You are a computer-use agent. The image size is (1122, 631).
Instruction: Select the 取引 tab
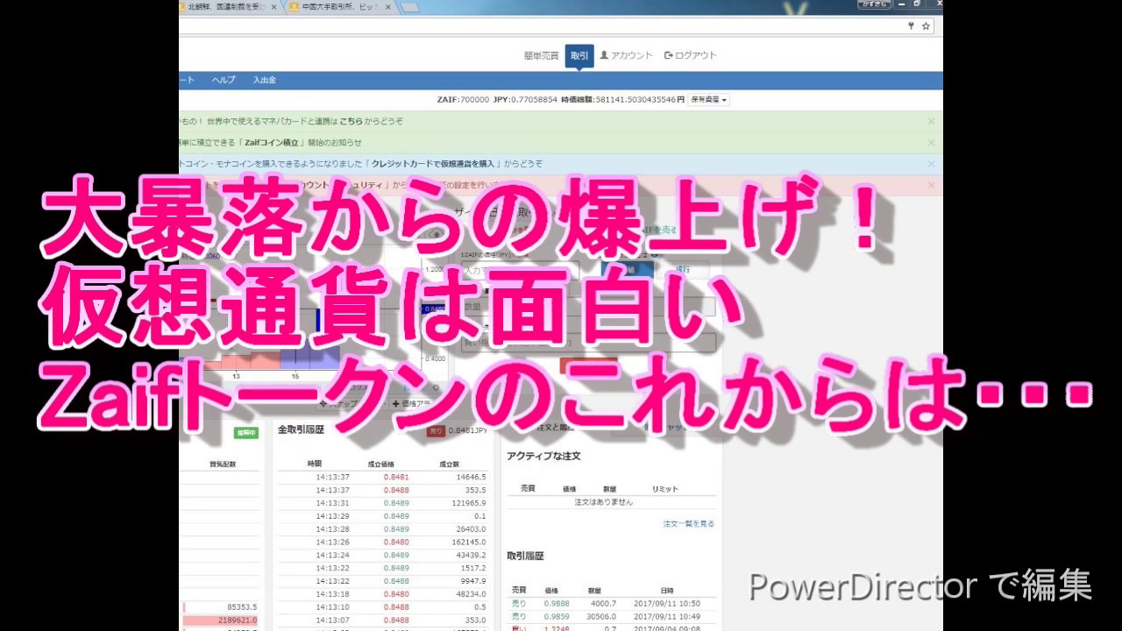pyautogui.click(x=579, y=55)
